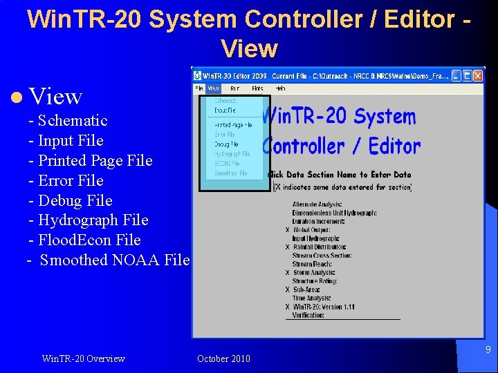Click slide number 9
The image size is (498, 373).
(x=488, y=350)
